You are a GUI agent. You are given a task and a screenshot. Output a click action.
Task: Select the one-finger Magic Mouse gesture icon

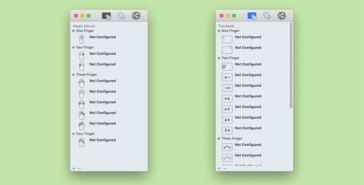click(x=82, y=39)
